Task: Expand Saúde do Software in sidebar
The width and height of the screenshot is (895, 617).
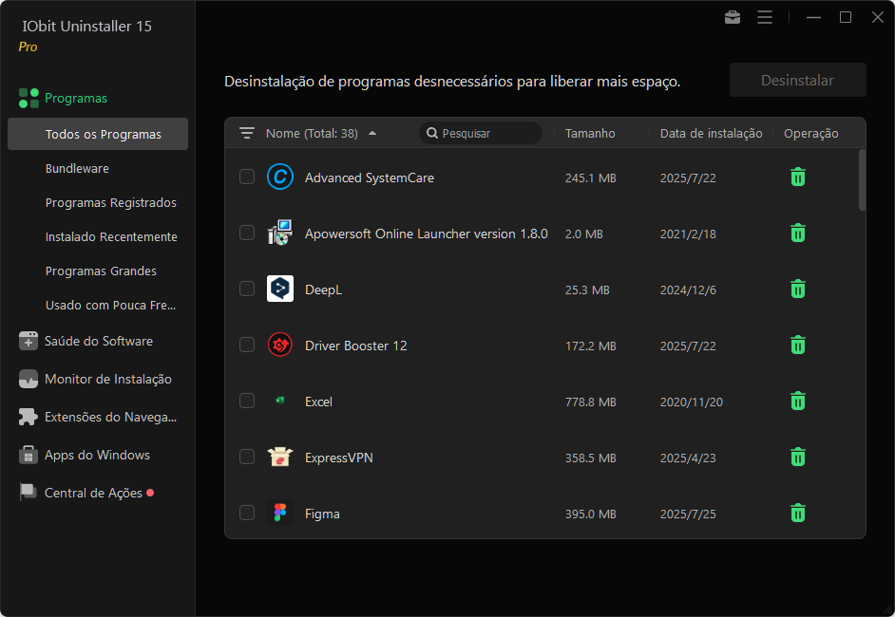Action: coord(98,341)
